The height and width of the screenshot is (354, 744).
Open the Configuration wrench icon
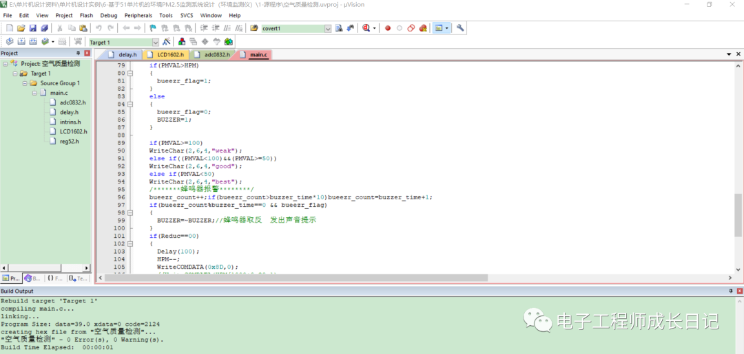click(460, 28)
